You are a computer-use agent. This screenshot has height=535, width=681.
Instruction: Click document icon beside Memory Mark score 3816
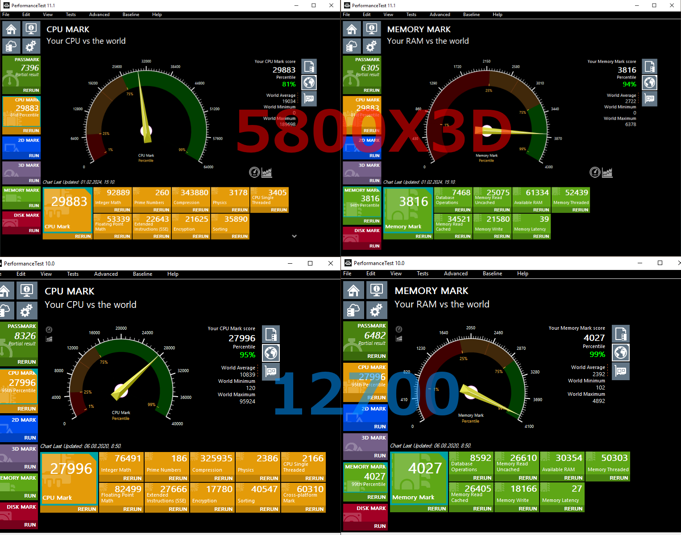[650, 66]
